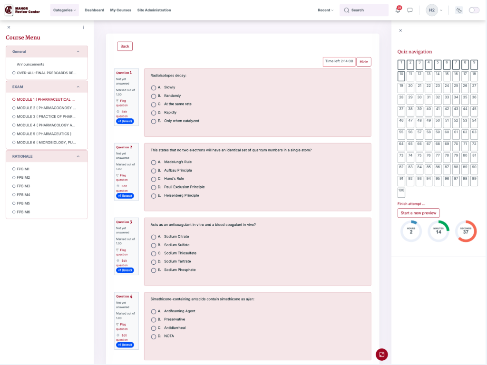Click the accessibility icon in the top bar
The image size is (487, 365).
[x=459, y=10]
